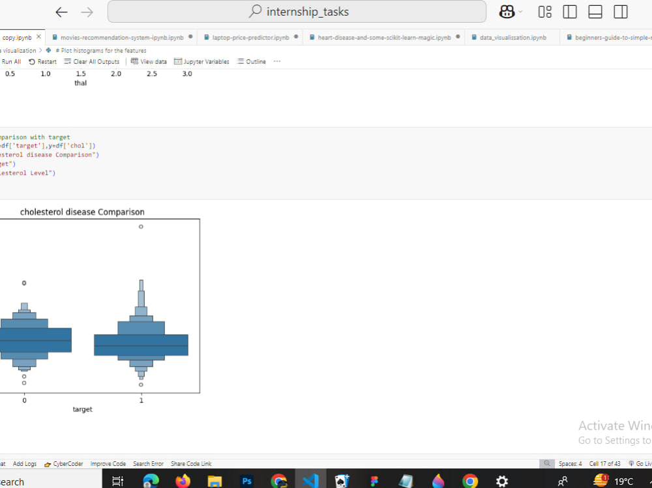Viewport: 652px width, 488px height.
Task: Click the Restart circular arrow icon
Action: click(x=32, y=61)
